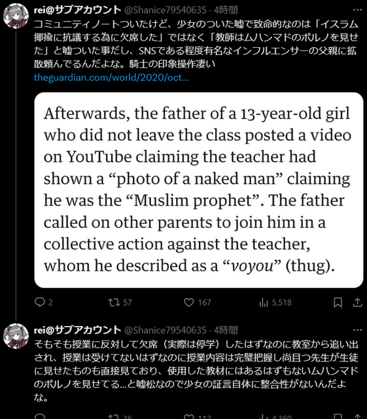Open the quoted Guardian article screenshot
This screenshot has height=419, width=367.
pos(199,190)
